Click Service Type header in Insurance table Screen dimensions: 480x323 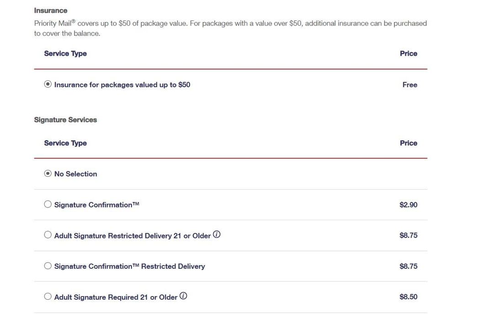click(x=65, y=53)
